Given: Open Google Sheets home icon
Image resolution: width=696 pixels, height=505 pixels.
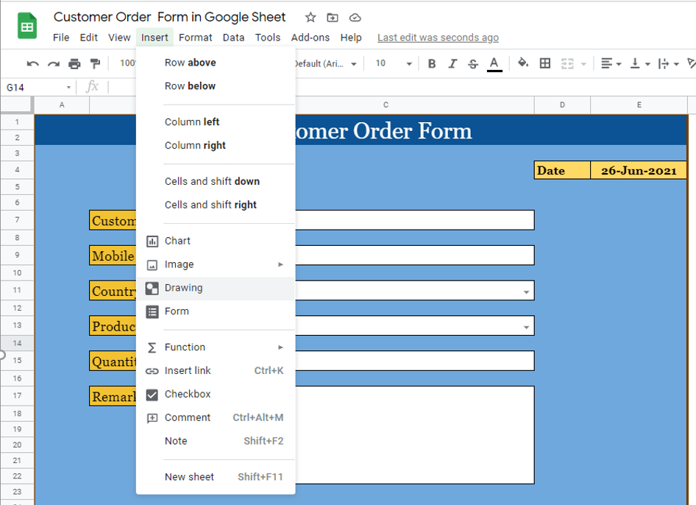Looking at the screenshot, I should (27, 27).
